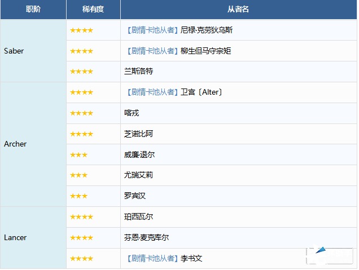This screenshot has height=270, width=359.
Task: Open 剧情卡池从者 link beside 李书文
Action: coord(151,259)
